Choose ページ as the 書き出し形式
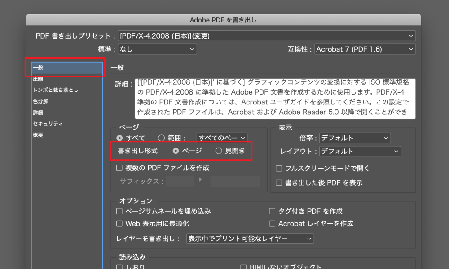The image size is (449, 269). point(176,151)
